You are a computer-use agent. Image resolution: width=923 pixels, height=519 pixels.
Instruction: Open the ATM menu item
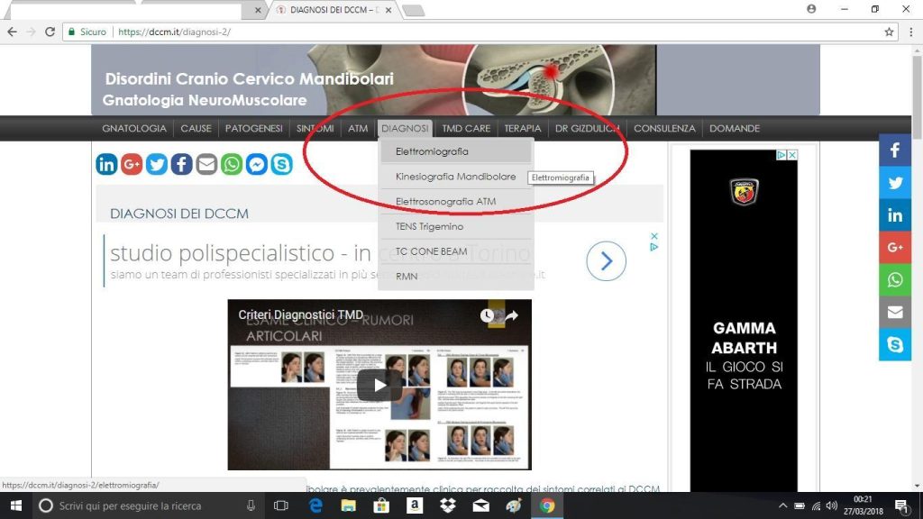[x=358, y=128]
